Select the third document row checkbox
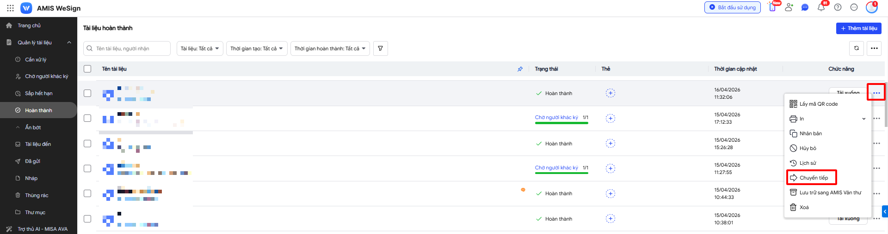The image size is (888, 234). tap(87, 144)
